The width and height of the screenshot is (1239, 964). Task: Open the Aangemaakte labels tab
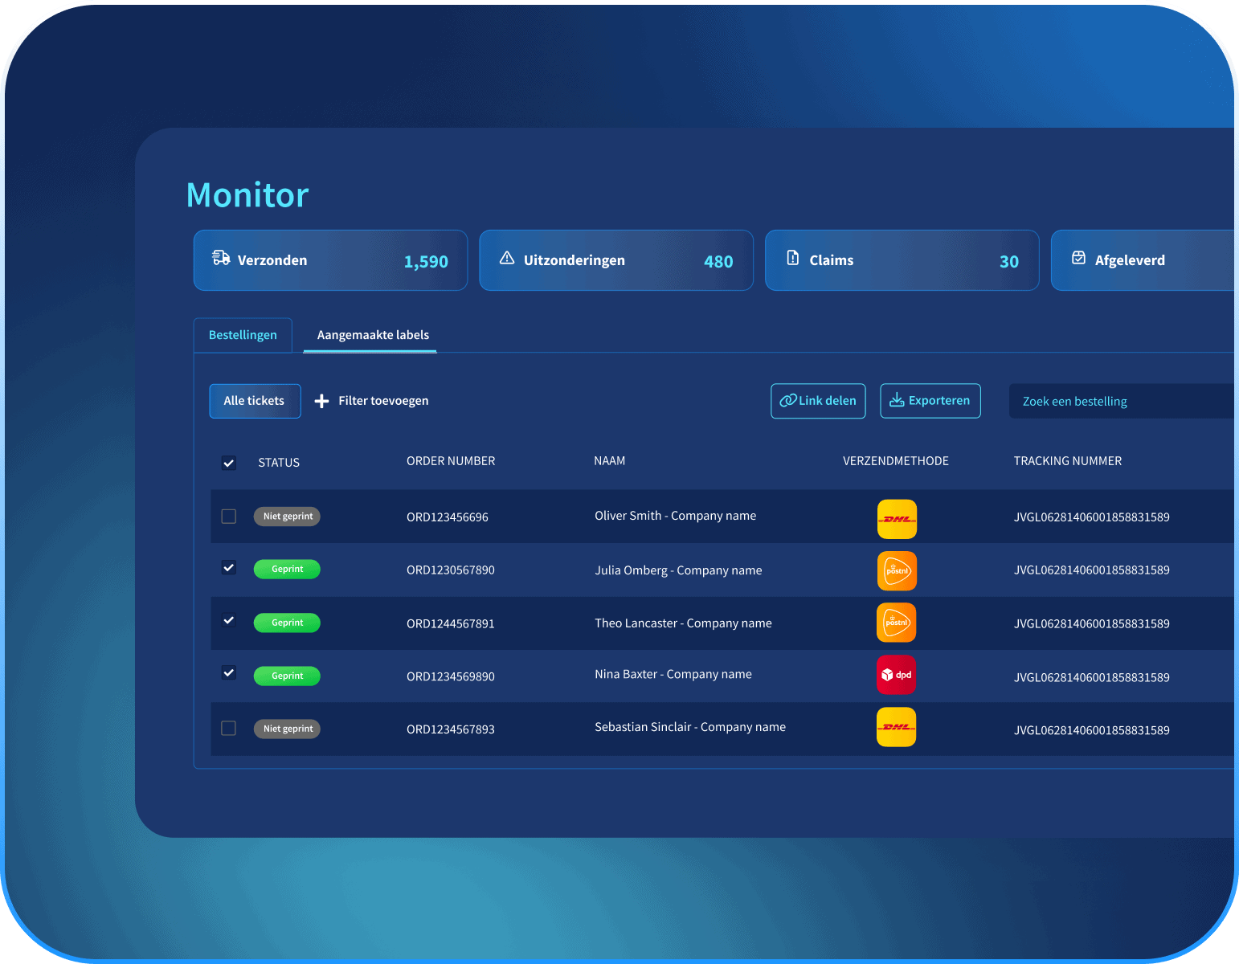(x=373, y=335)
